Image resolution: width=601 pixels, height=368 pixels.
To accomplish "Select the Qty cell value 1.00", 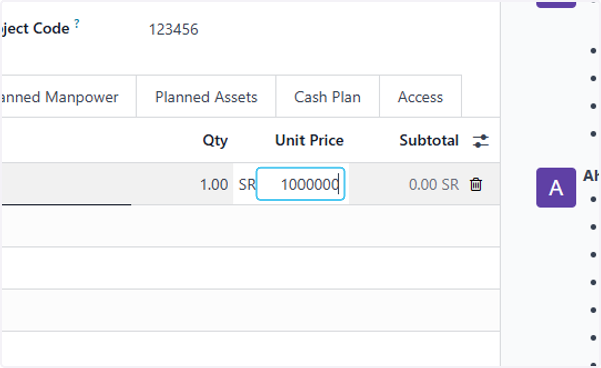I will pos(214,185).
